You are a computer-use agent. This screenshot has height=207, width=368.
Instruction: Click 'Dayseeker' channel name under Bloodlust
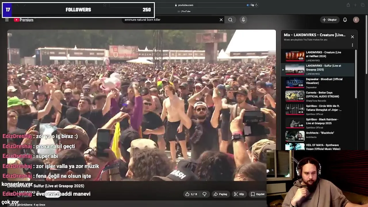(x=311, y=87)
